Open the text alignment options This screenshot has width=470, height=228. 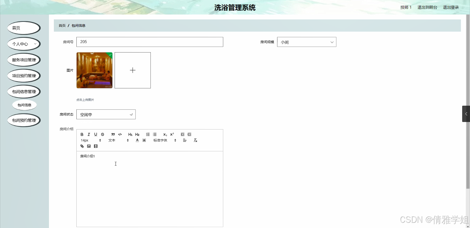point(185,140)
